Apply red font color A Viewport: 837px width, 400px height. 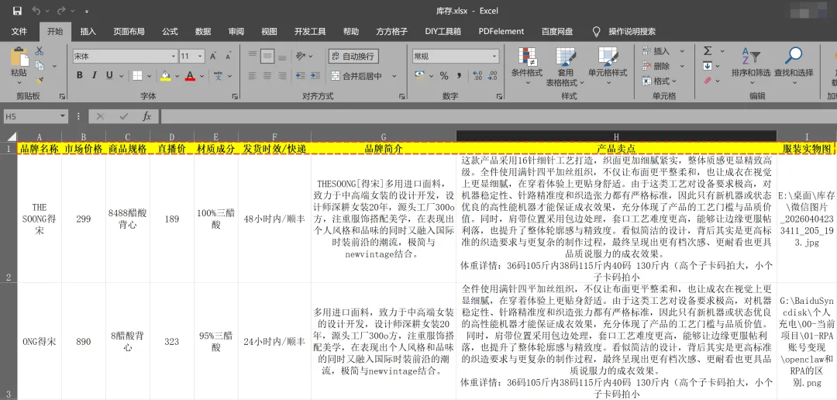point(190,75)
